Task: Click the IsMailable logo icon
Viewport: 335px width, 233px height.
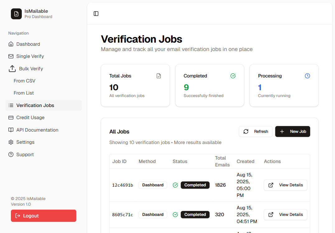Action: click(x=16, y=14)
